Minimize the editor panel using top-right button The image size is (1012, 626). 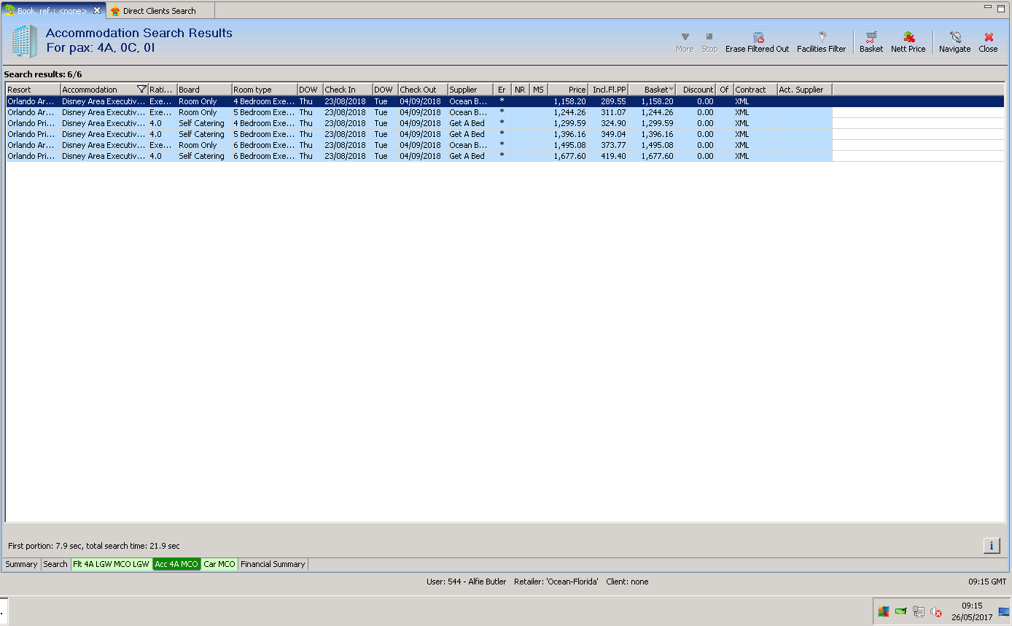coord(988,7)
